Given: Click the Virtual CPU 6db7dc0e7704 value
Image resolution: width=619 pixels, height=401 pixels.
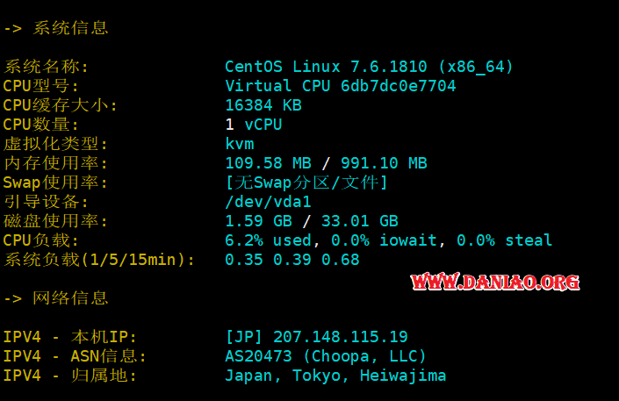Looking at the screenshot, I should point(341,86).
